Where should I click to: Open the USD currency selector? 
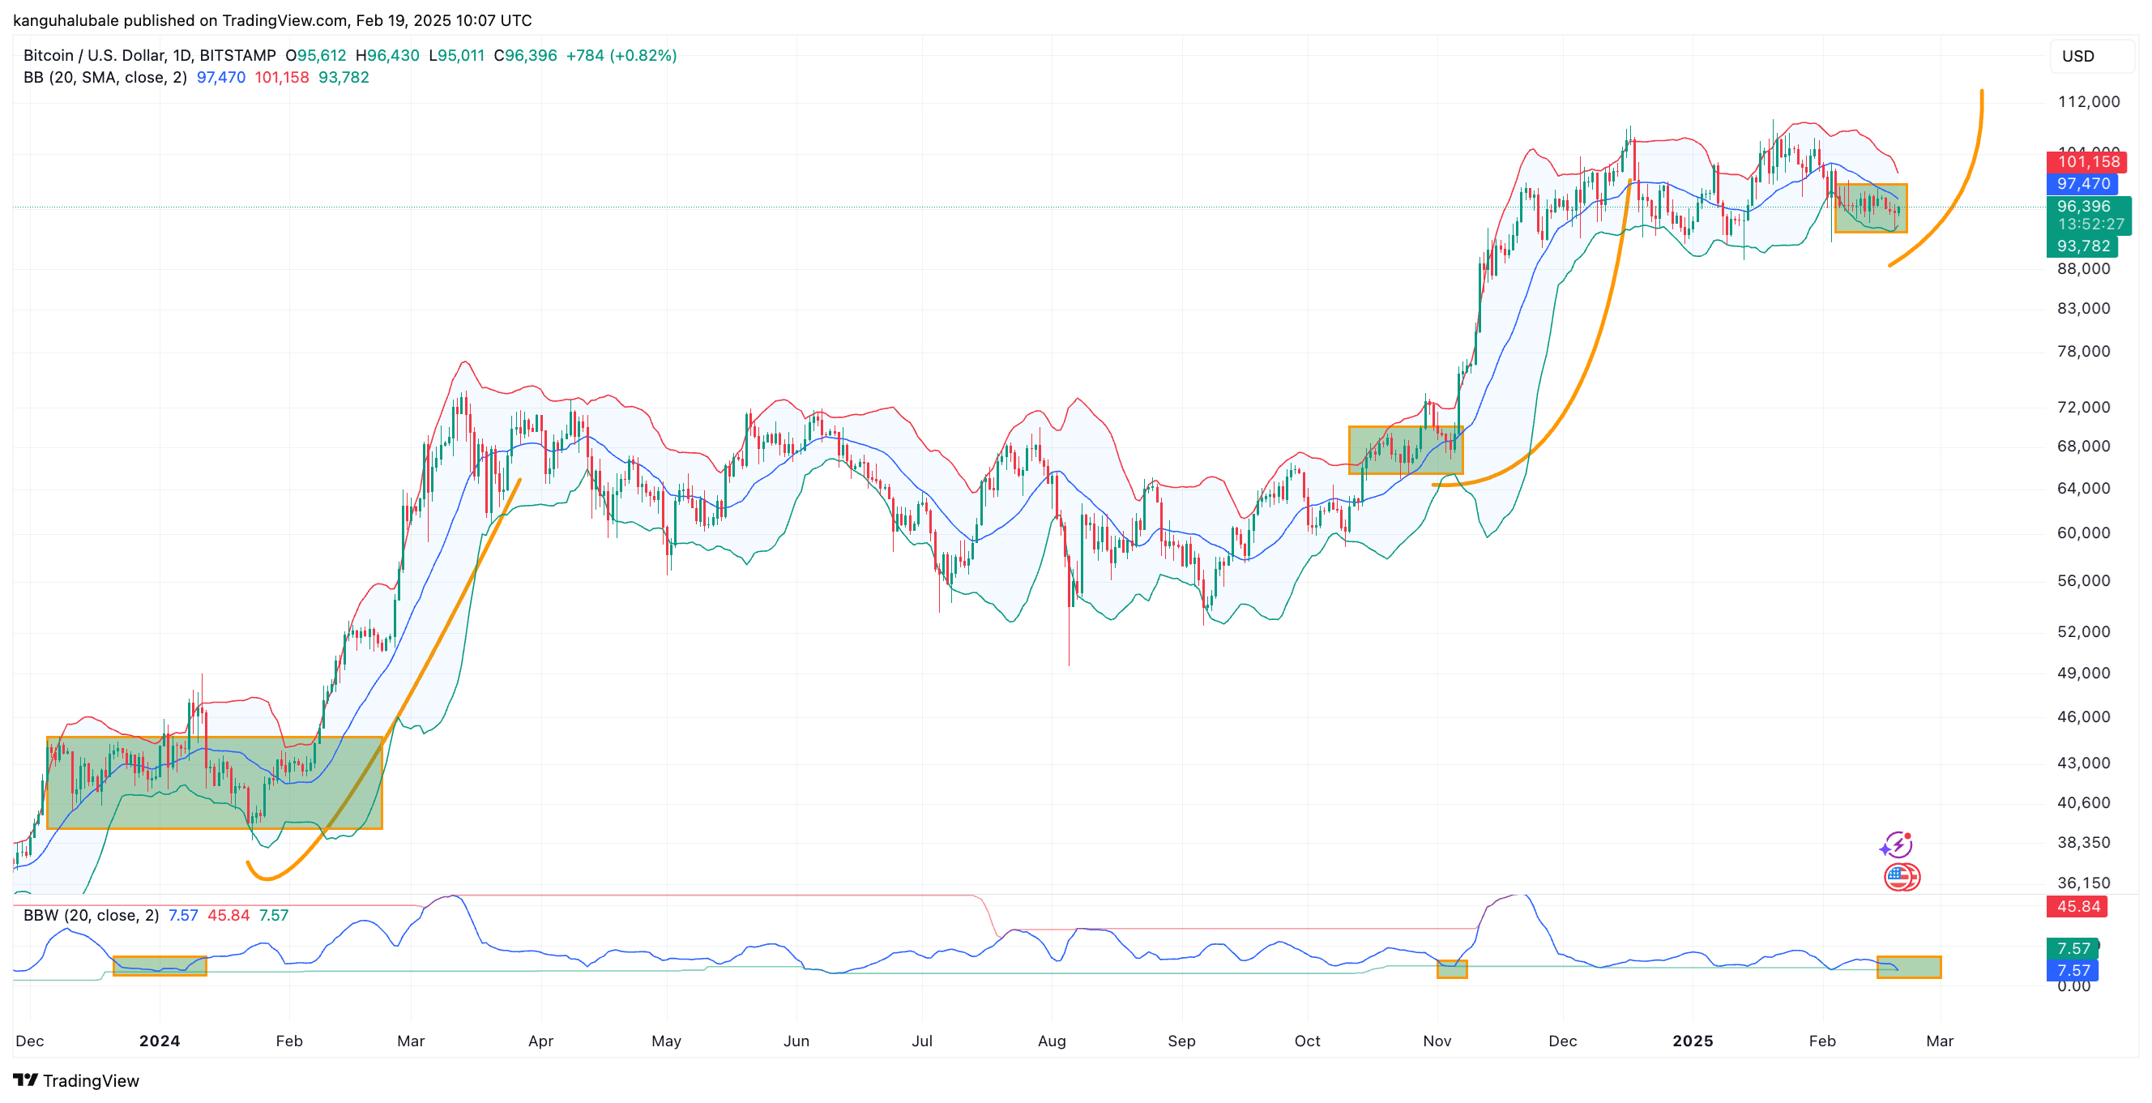2086,56
